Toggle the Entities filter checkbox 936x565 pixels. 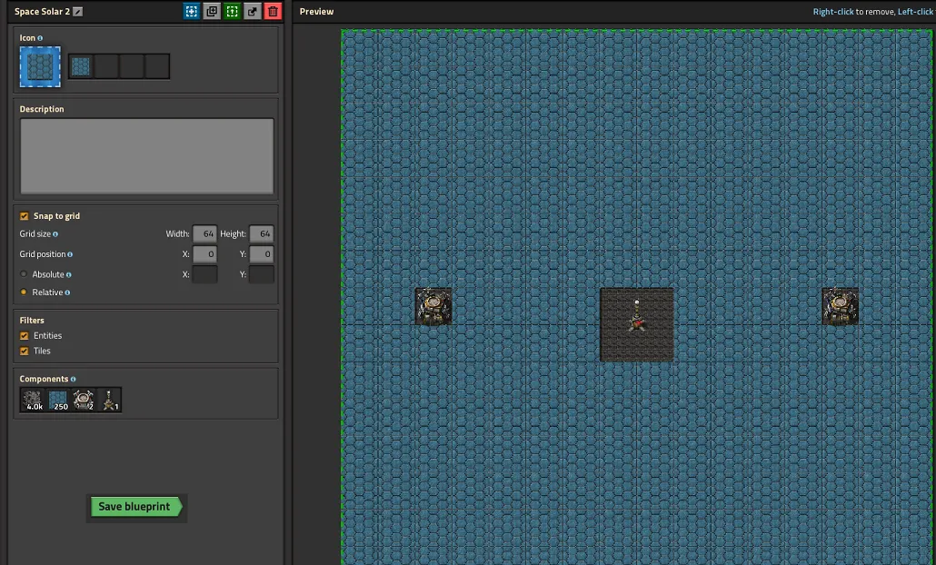[x=24, y=336]
